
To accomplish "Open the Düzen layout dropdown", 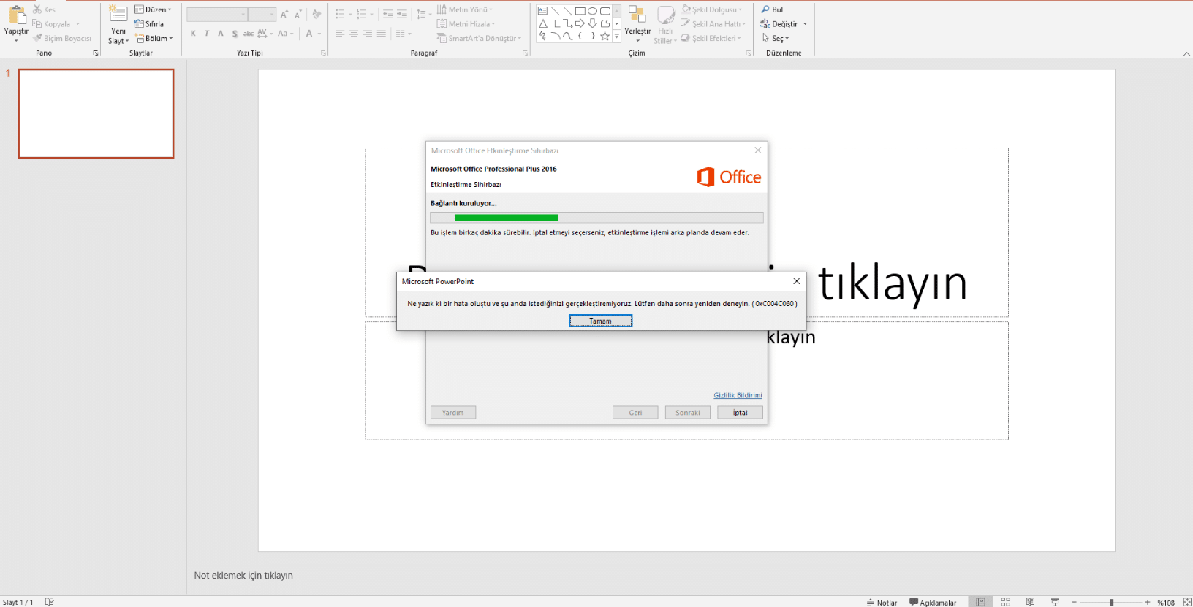I will point(153,9).
